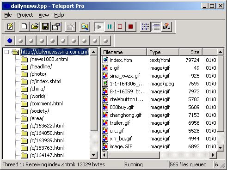Toggle the NEW files filter icon
This screenshot has height=170, width=227.
coord(166,27)
